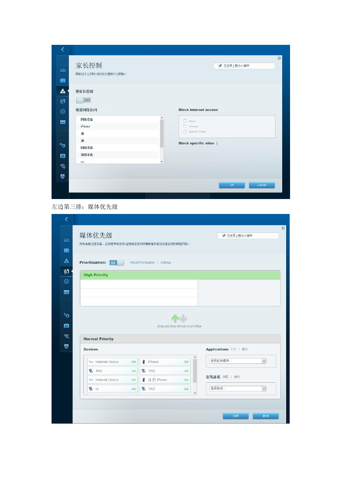This screenshot has height=483, width=342.
Task: Select cc entry in 限制网络访问 list
Action: click(x=118, y=161)
